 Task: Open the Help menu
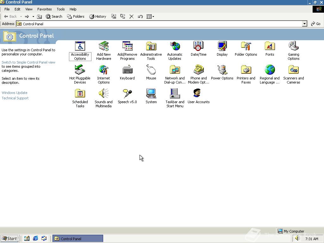(73, 9)
